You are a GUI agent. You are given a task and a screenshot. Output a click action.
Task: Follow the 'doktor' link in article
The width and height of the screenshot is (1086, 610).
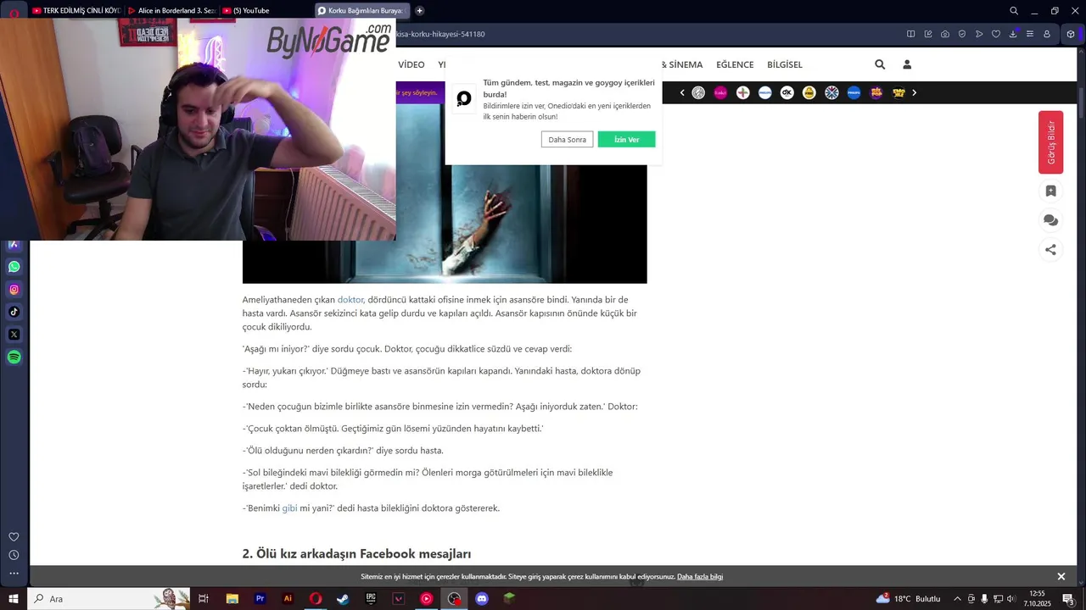click(x=350, y=300)
